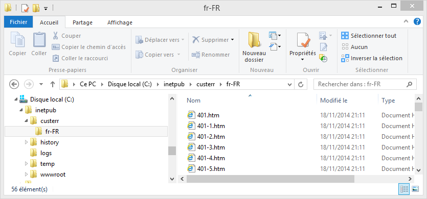Open the Fichier menu tab
Viewport: 427px width, 199px height.
point(18,22)
